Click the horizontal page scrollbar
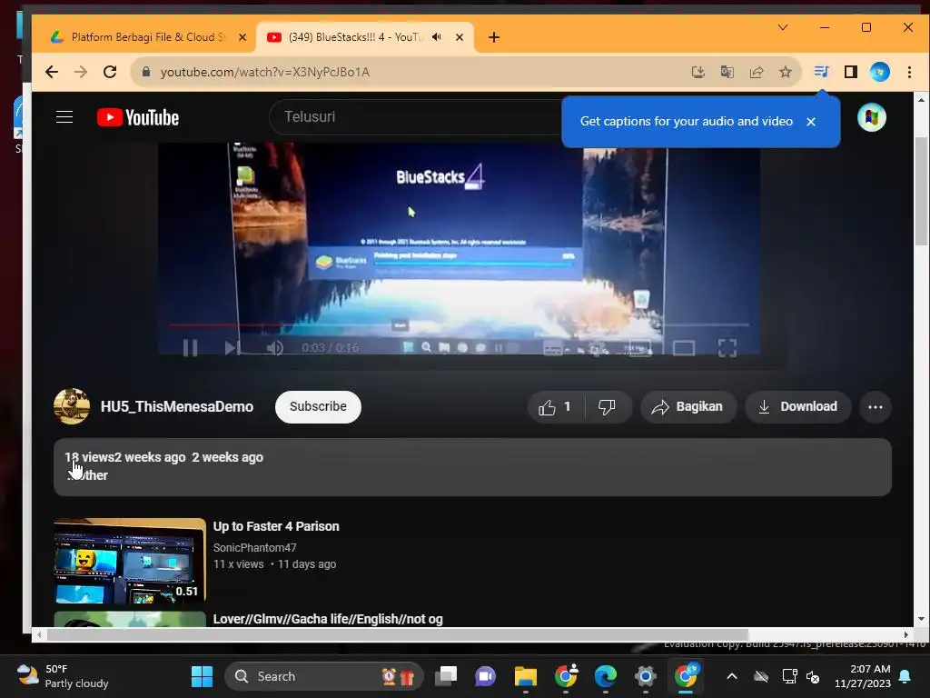Screen dimensions: 930x698 [398, 634]
